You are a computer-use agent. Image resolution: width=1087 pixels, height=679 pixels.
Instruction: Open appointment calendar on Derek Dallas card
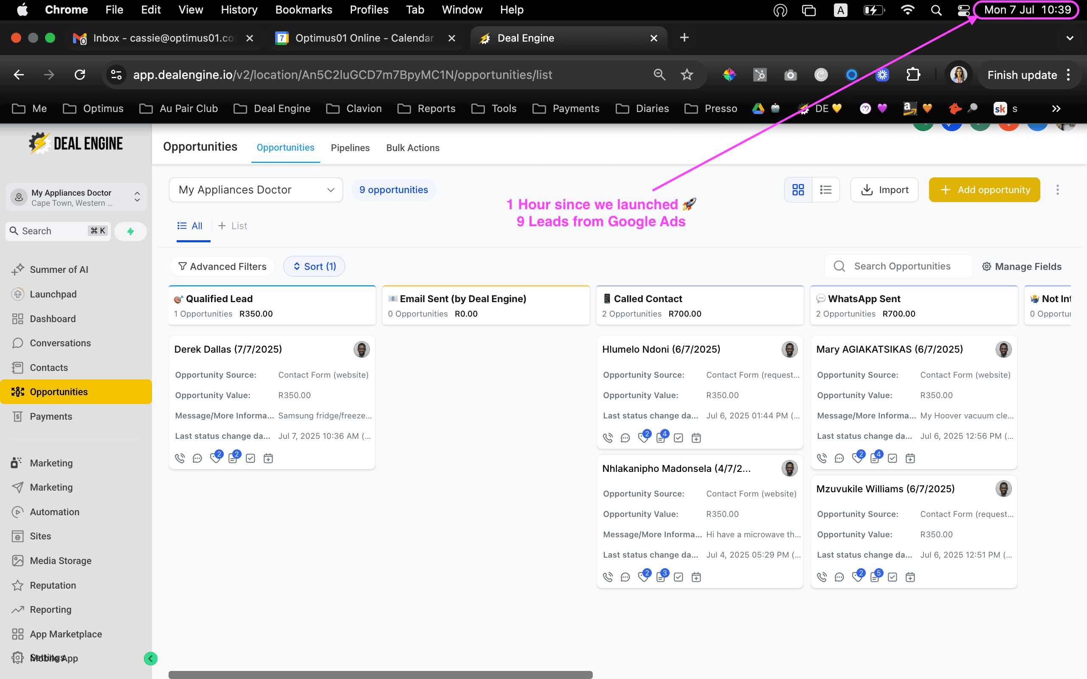(x=268, y=458)
